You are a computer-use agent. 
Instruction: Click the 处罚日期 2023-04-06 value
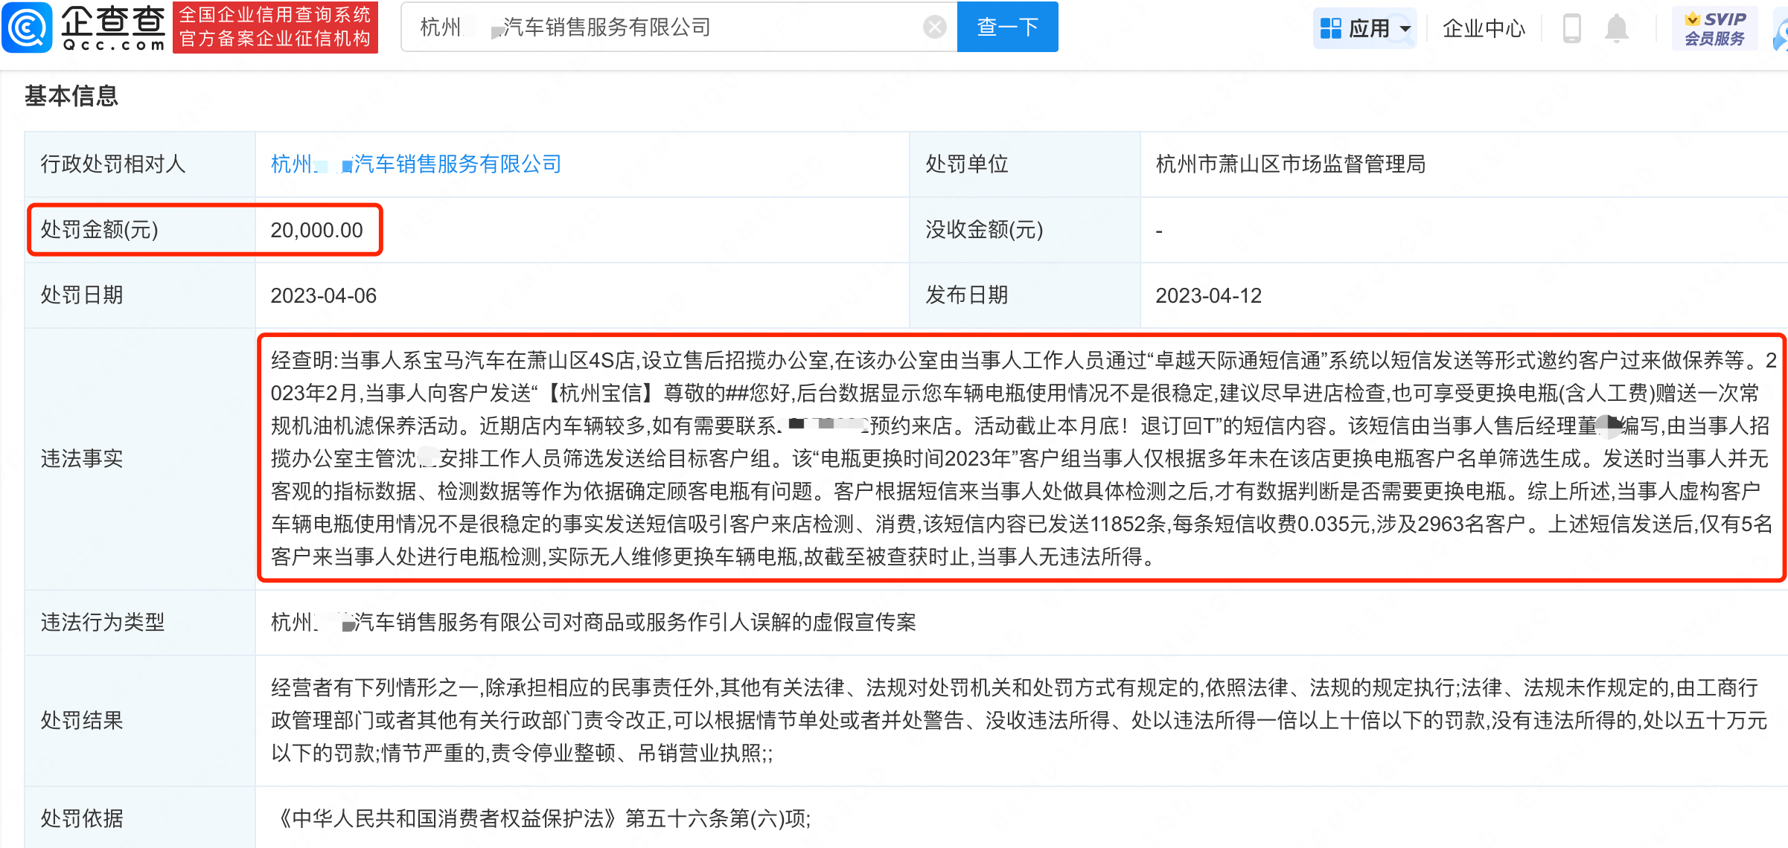tap(324, 295)
